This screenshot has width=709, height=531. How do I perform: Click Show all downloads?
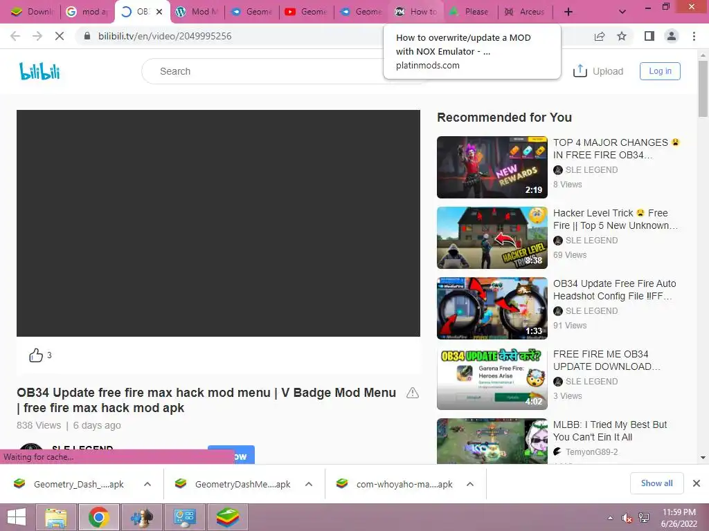click(x=656, y=483)
